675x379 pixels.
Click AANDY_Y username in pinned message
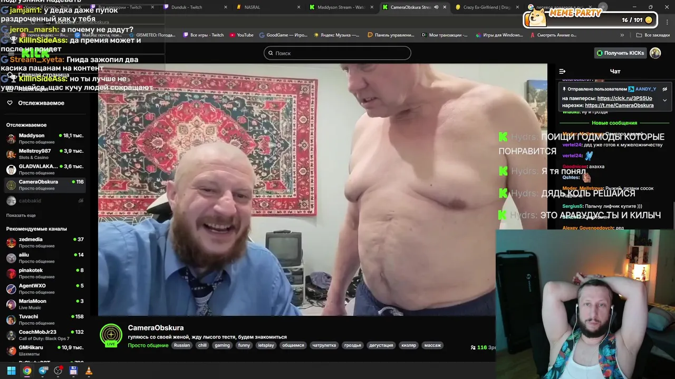click(x=645, y=89)
